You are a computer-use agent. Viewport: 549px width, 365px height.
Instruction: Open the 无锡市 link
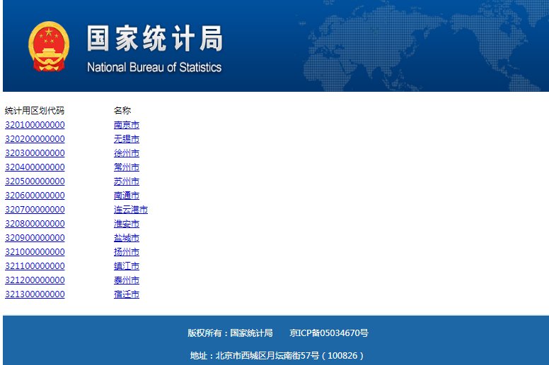click(x=127, y=138)
